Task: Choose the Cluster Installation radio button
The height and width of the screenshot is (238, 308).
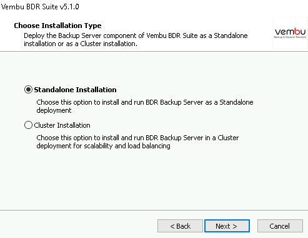Action: (x=28, y=125)
